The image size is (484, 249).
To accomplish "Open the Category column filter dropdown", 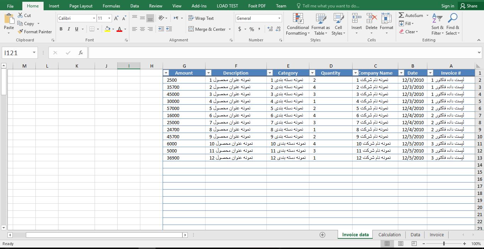I will pos(270,73).
